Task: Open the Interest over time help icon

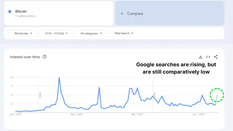Action: tap(44, 57)
